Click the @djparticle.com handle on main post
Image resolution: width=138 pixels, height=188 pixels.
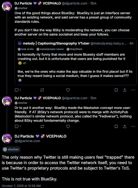[27, 141]
